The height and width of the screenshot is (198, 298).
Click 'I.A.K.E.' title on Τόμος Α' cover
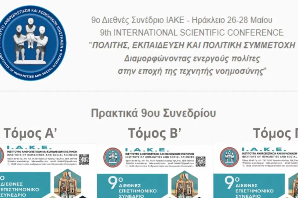tap(29, 148)
